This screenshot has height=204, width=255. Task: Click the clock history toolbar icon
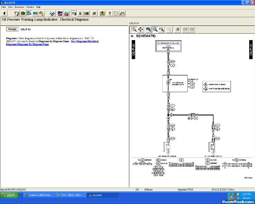pos(116,13)
